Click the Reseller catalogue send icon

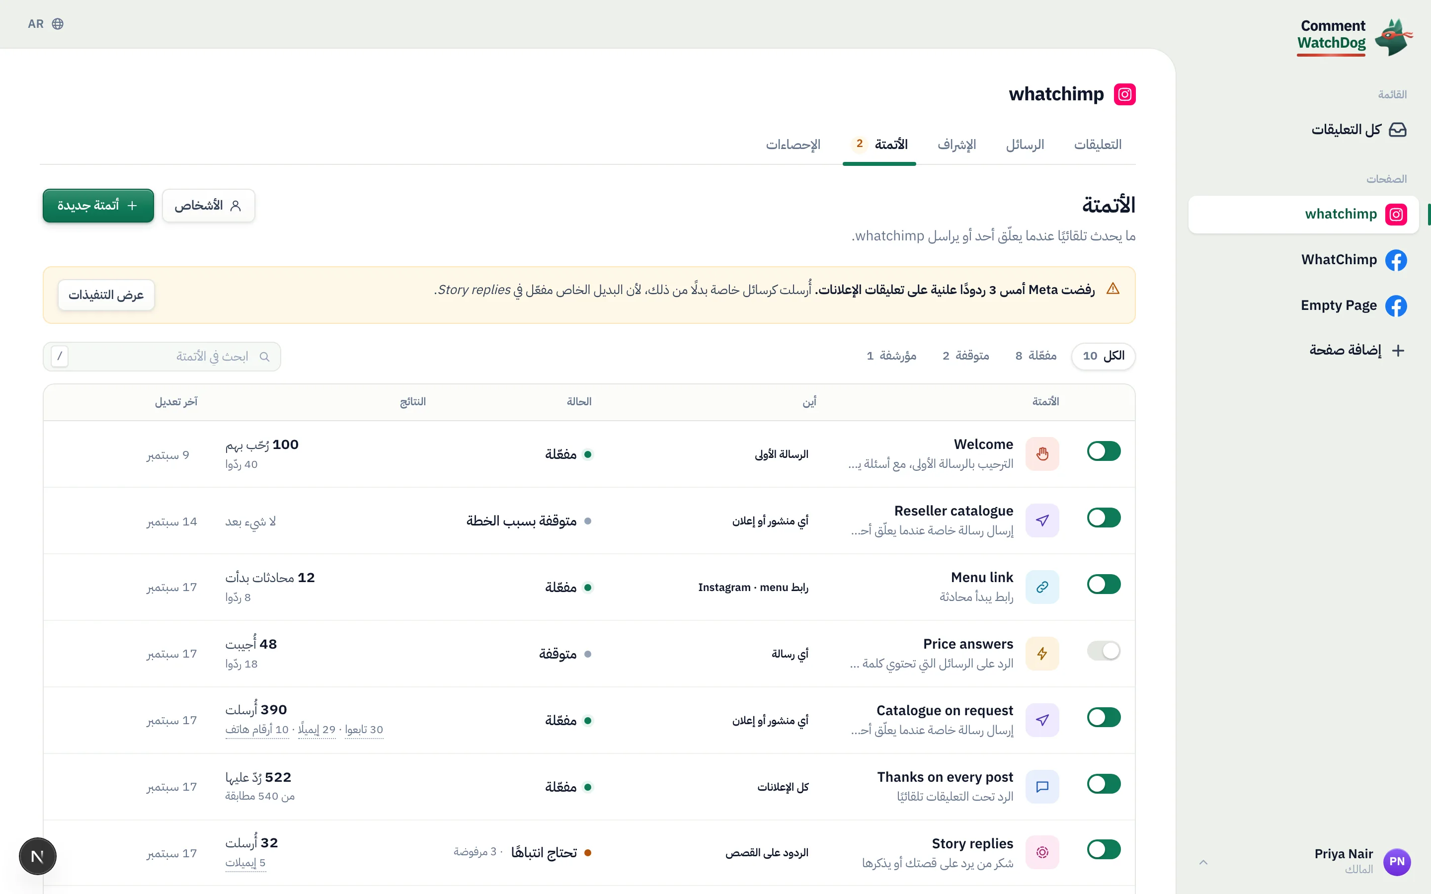(1042, 521)
